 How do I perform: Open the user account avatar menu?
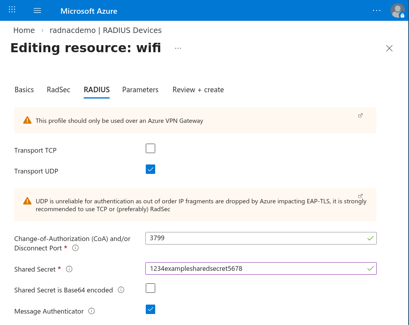398,10
